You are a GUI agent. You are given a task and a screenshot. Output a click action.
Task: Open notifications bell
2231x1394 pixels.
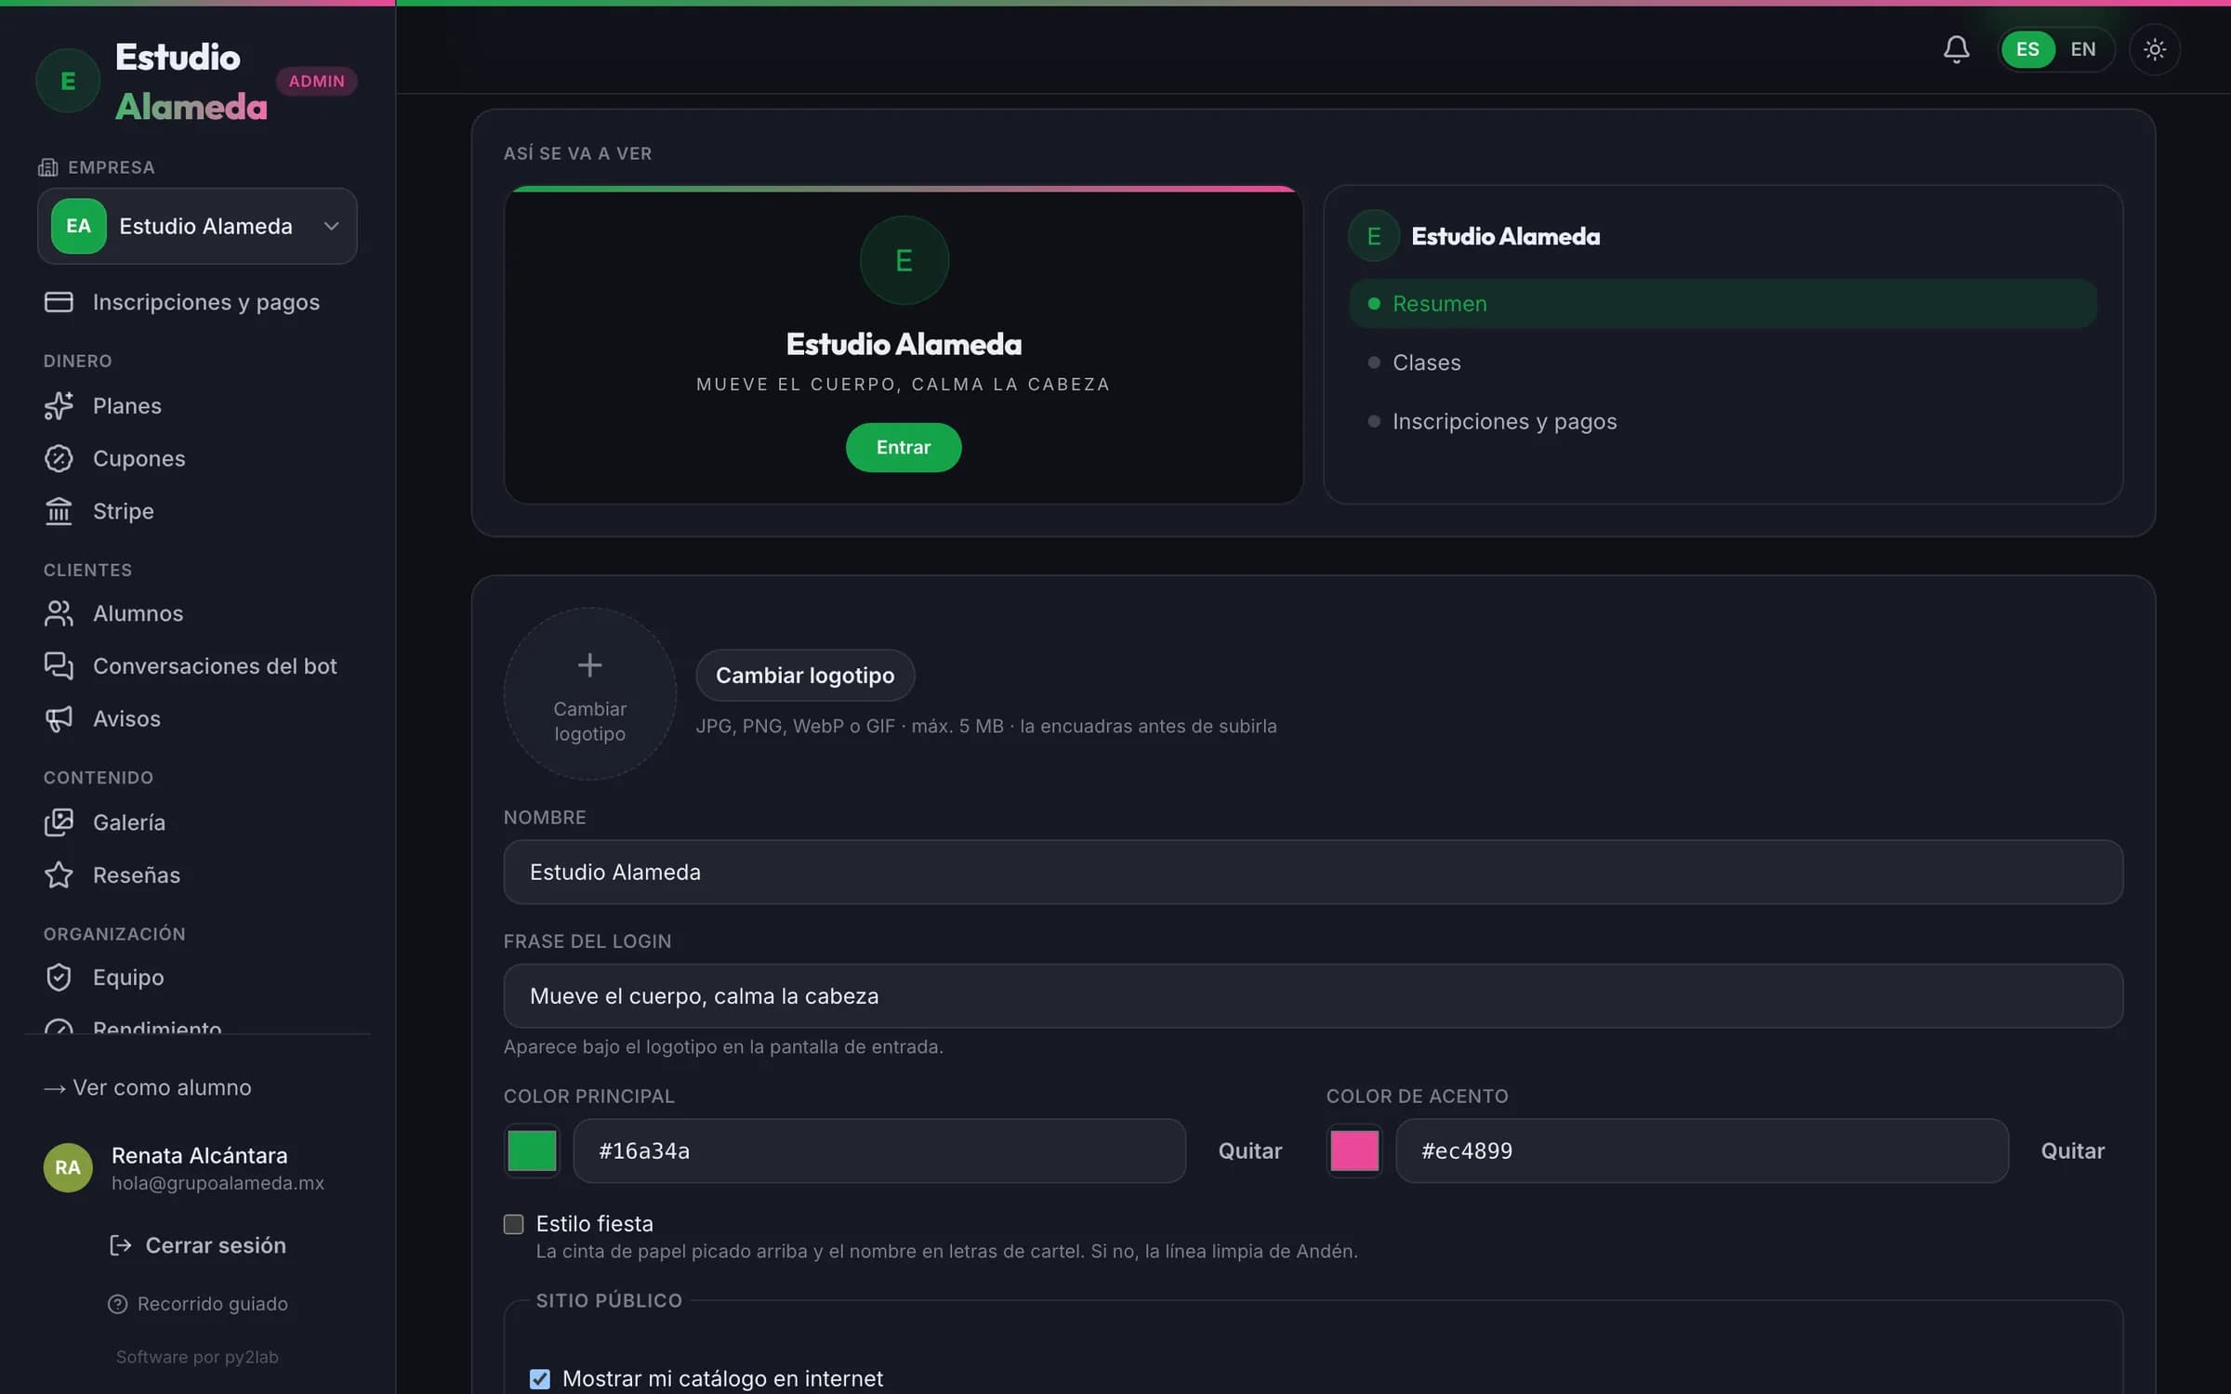[1956, 49]
